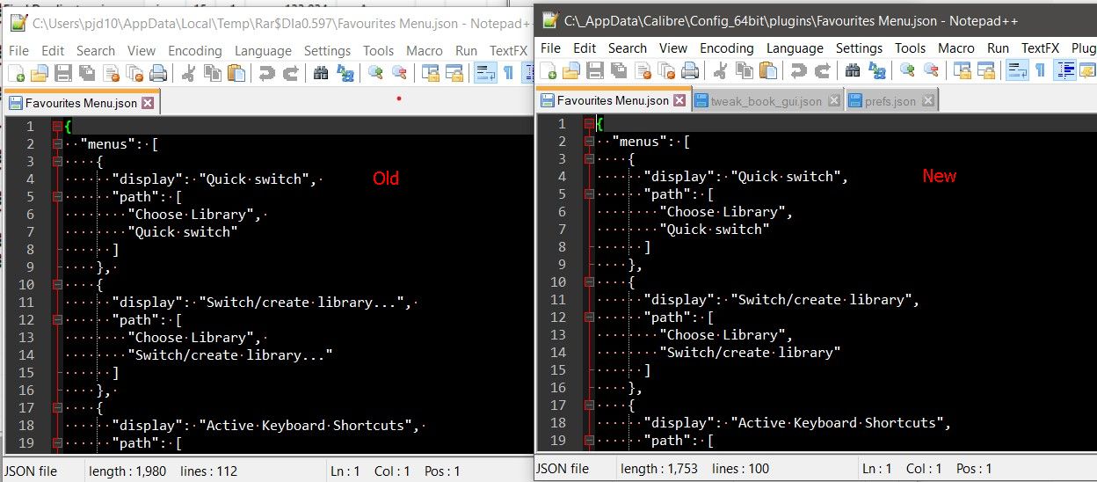Collapse line 10 fold marker in Old window
Image resolution: width=1097 pixels, height=482 pixels.
tap(57, 285)
